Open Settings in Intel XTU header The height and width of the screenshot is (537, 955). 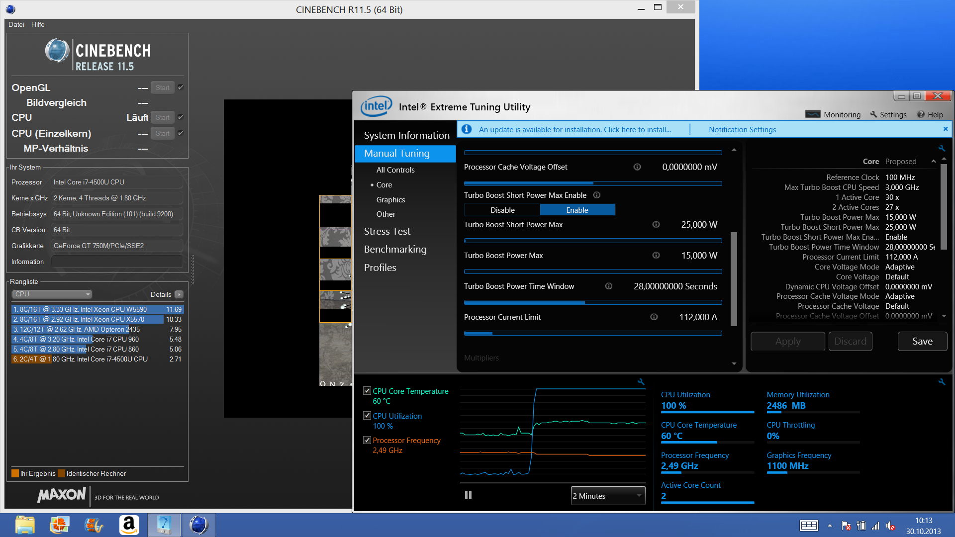[x=888, y=114]
